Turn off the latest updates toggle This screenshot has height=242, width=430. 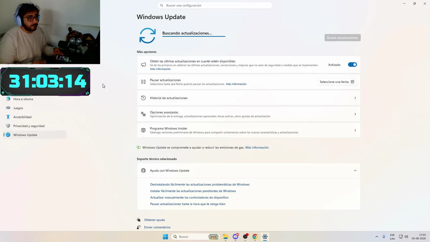[x=352, y=65]
